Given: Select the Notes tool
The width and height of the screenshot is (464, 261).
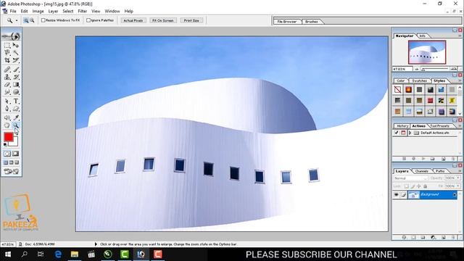Looking at the screenshot, I should (7, 117).
